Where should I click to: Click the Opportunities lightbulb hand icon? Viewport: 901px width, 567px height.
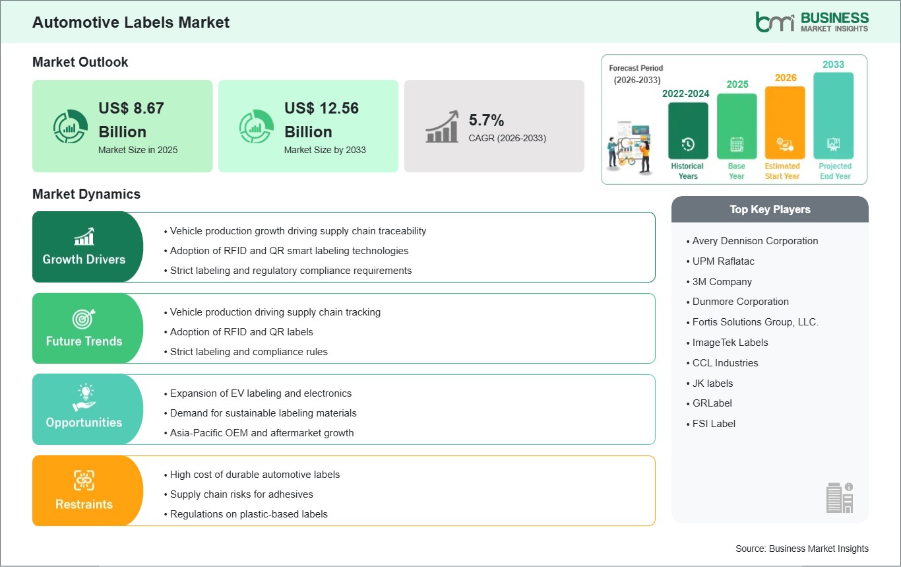84,398
